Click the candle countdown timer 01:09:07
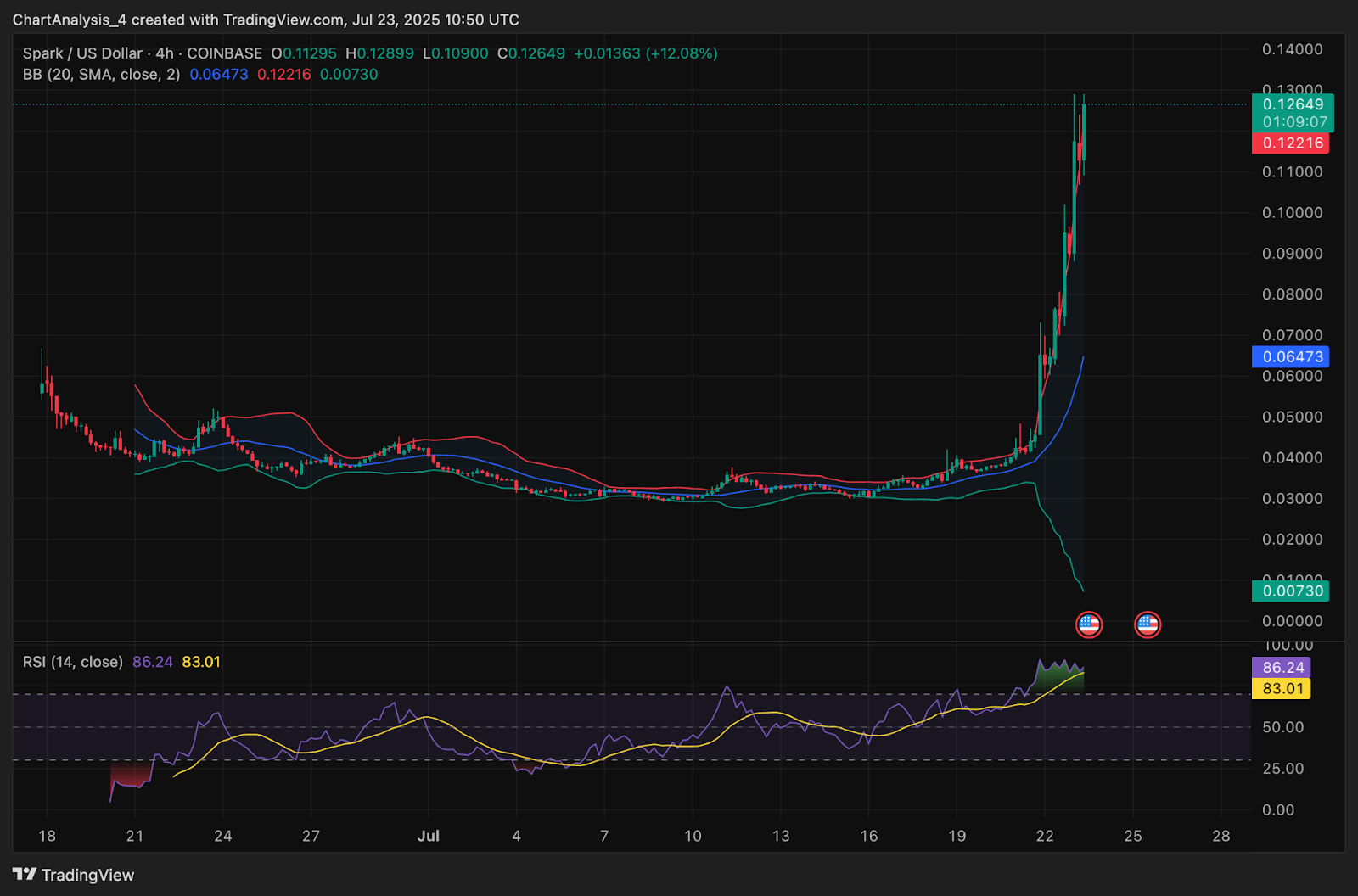1358x896 pixels. point(1294,122)
